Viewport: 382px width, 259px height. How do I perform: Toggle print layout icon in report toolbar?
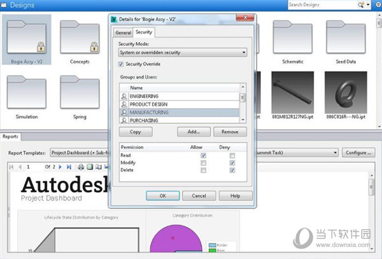pyautogui.click(x=90, y=167)
